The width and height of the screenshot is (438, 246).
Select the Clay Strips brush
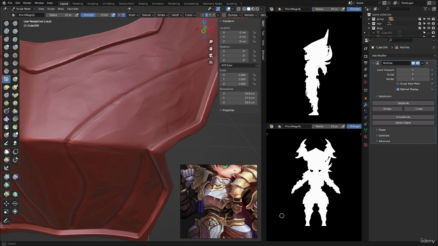click(x=15, y=31)
